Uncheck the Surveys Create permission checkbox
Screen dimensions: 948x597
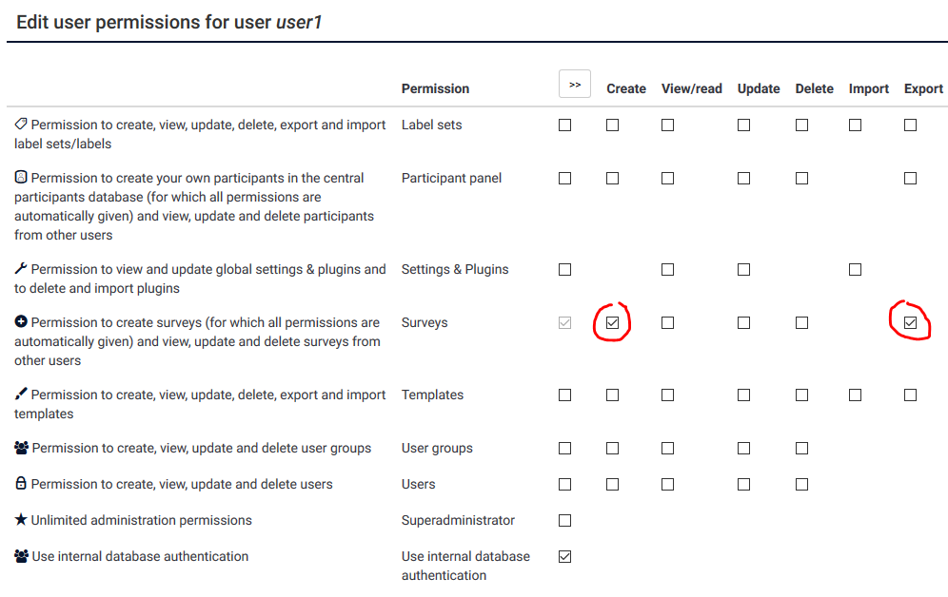pyautogui.click(x=612, y=323)
